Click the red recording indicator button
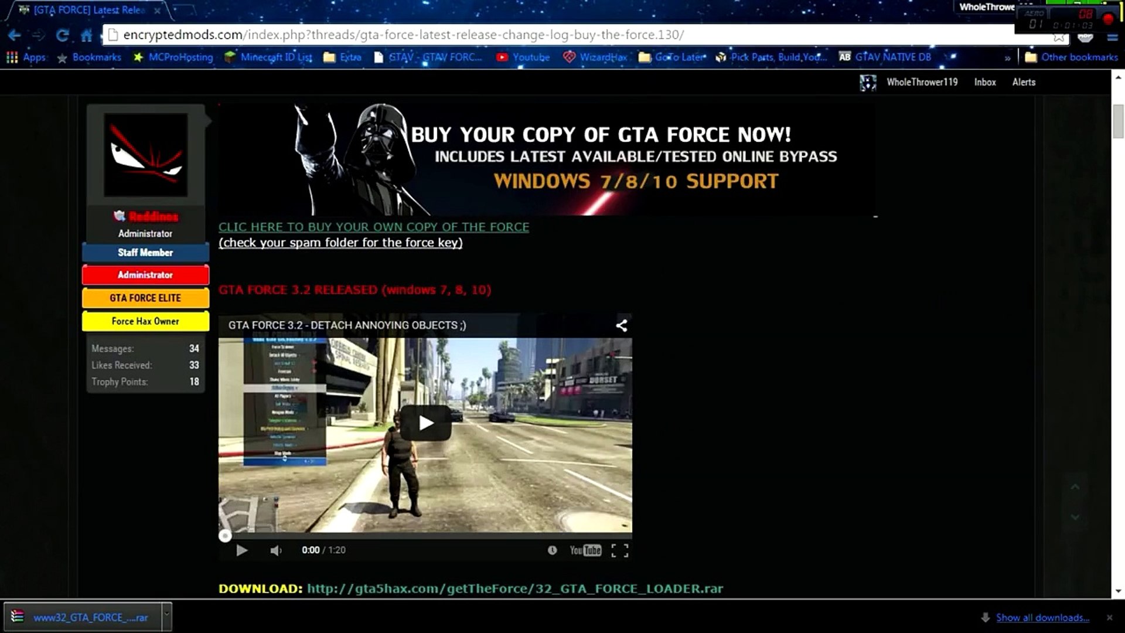Screen dimensions: 1125x633 [1108, 19]
